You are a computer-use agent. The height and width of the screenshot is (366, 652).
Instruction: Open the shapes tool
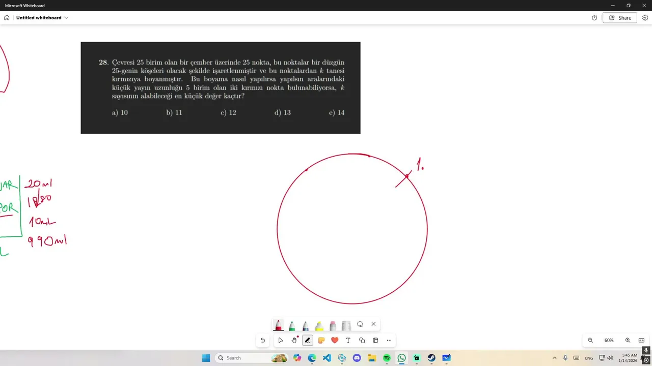pos(362,340)
